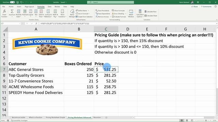218x122 pixels.
Task: Expand the Define Name dropdown arrow
Action: click(x=89, y=11)
